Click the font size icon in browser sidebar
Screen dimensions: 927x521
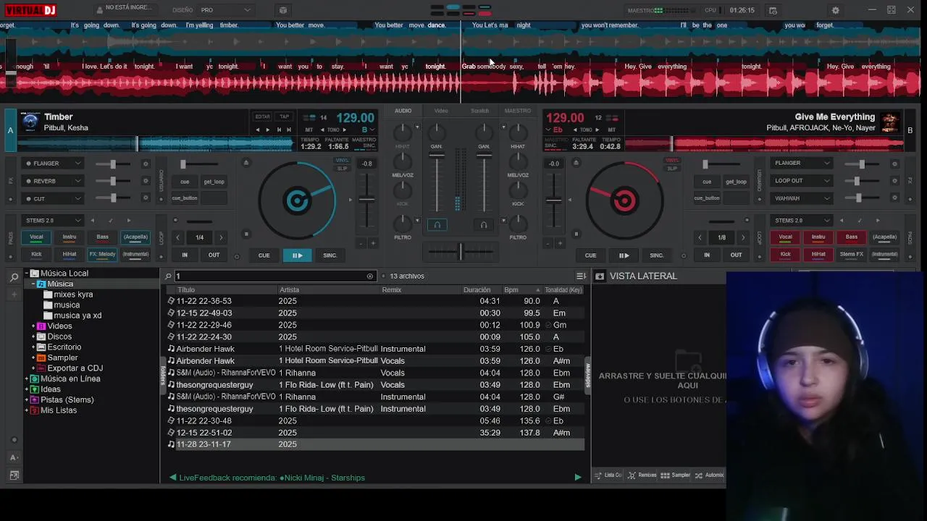[14, 457]
